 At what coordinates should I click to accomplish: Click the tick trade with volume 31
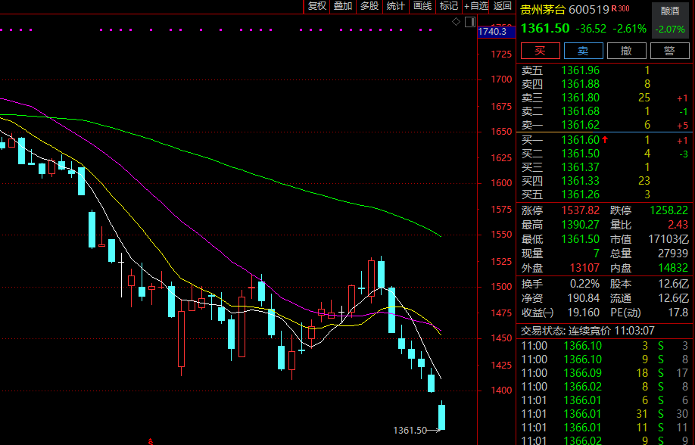point(605,414)
